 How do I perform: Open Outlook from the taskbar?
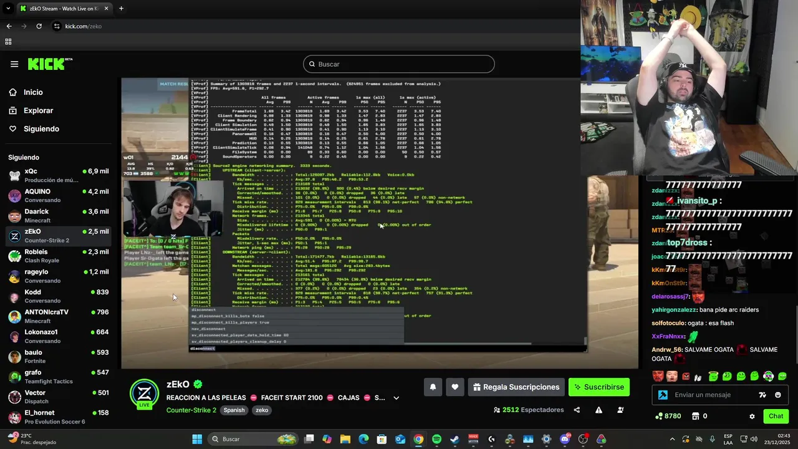(400, 439)
